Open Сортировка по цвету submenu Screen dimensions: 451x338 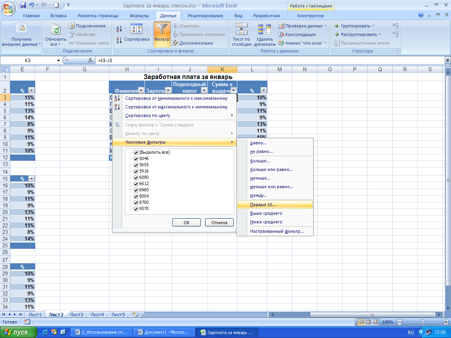coord(174,115)
